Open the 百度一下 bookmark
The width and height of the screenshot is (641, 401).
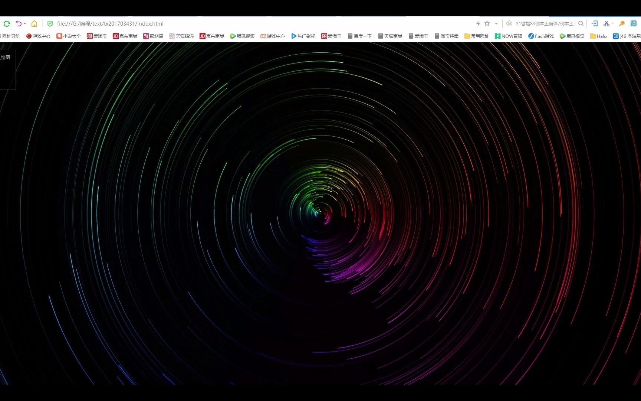(x=359, y=36)
